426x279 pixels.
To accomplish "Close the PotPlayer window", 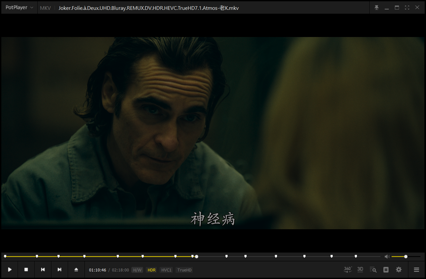I will (x=417, y=8).
